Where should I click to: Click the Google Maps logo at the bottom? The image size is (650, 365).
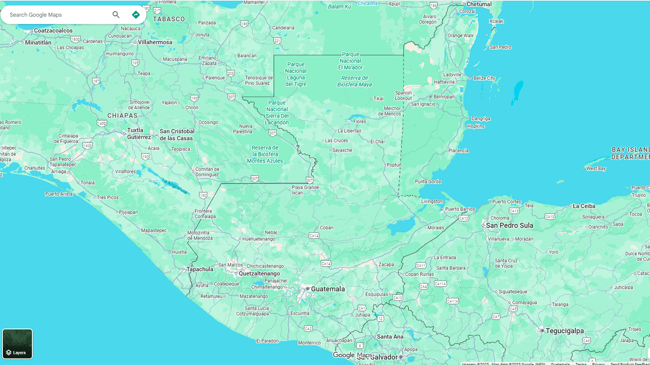(353, 355)
